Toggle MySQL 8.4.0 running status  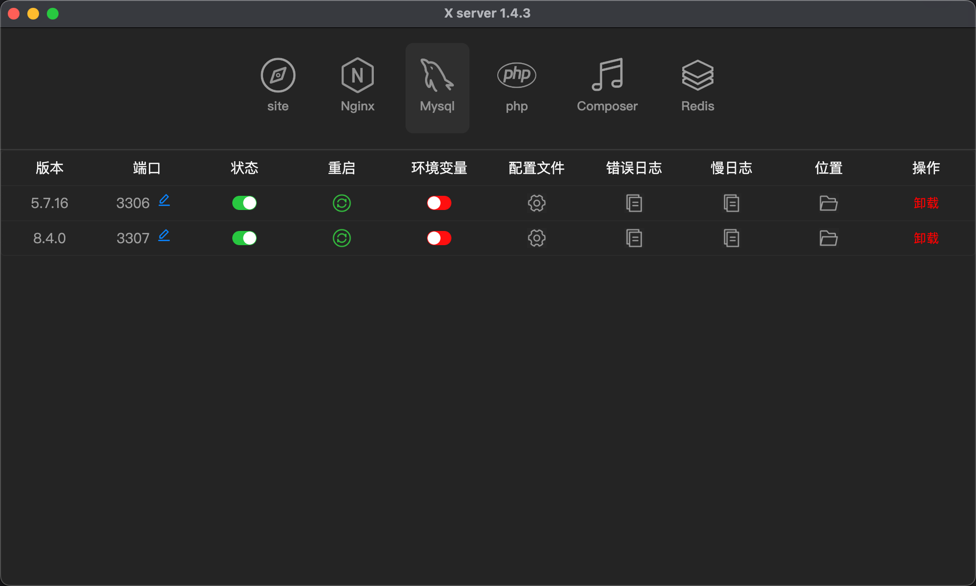point(244,237)
